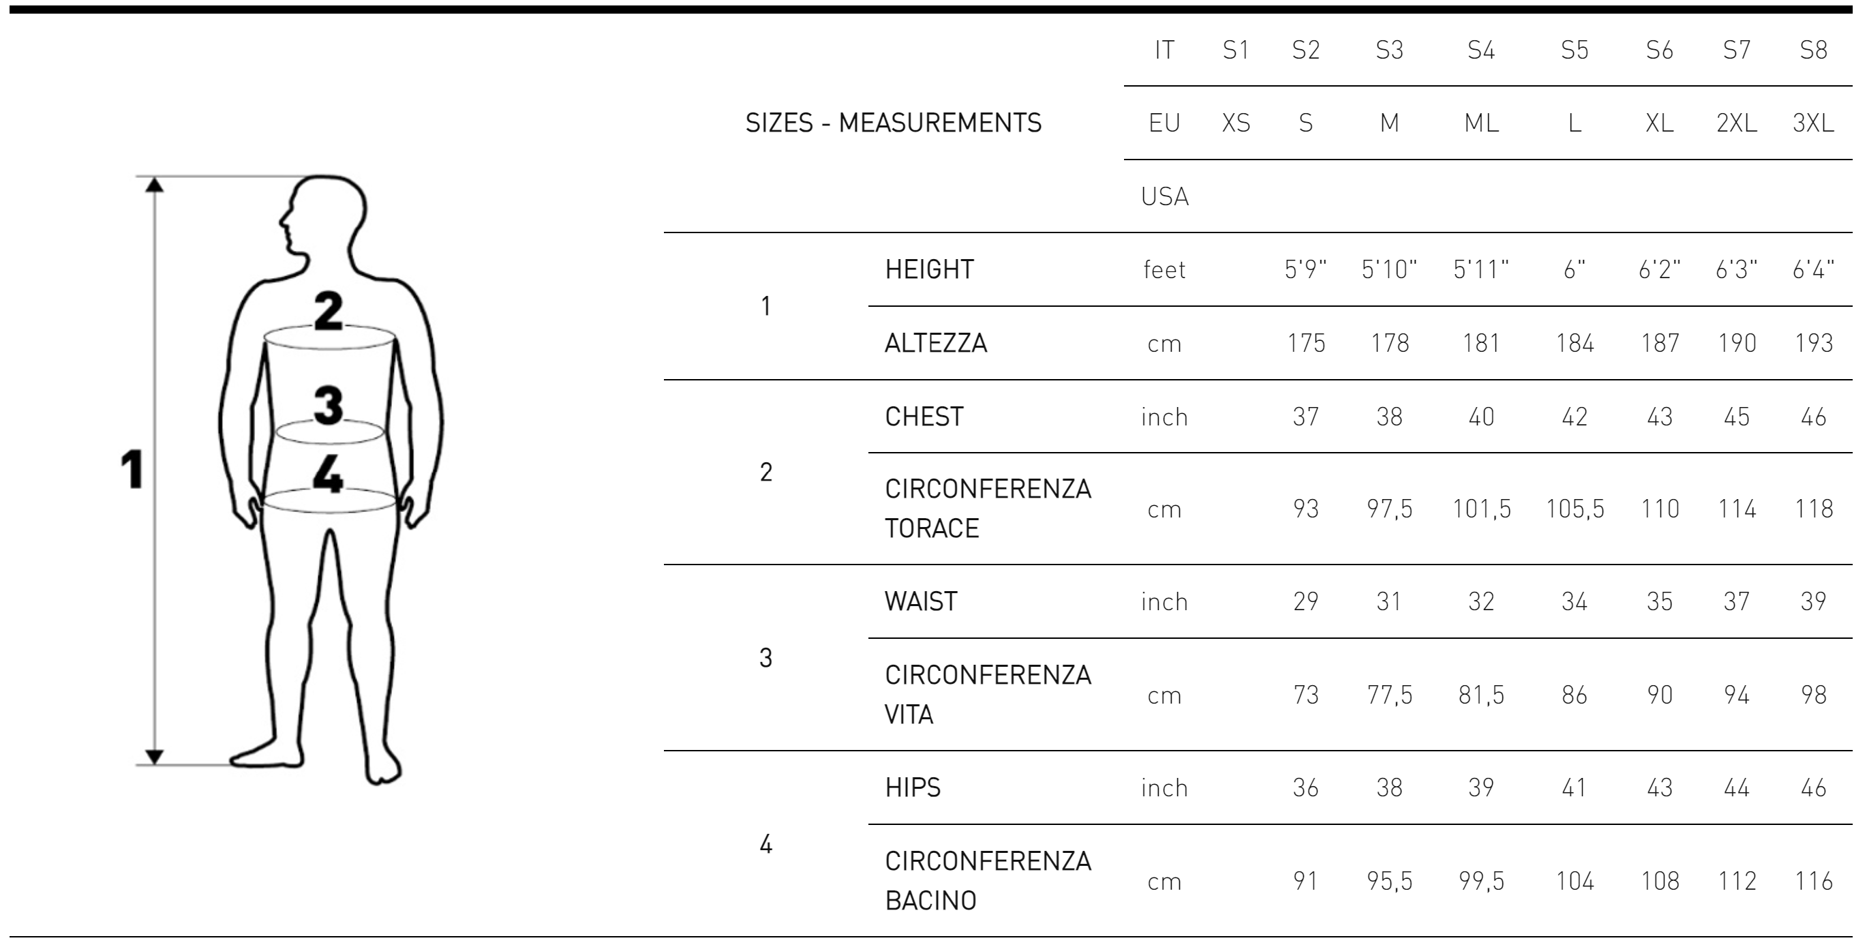This screenshot has height=947, width=1867.
Task: Click the number 3 waist marker on figure
Action: point(329,404)
